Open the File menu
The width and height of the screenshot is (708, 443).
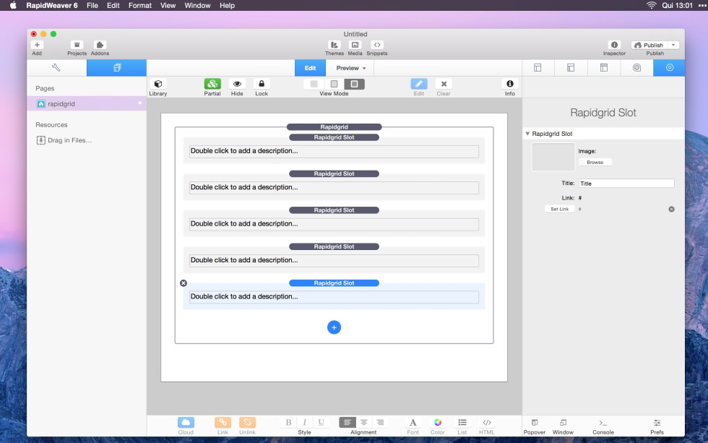click(x=92, y=5)
